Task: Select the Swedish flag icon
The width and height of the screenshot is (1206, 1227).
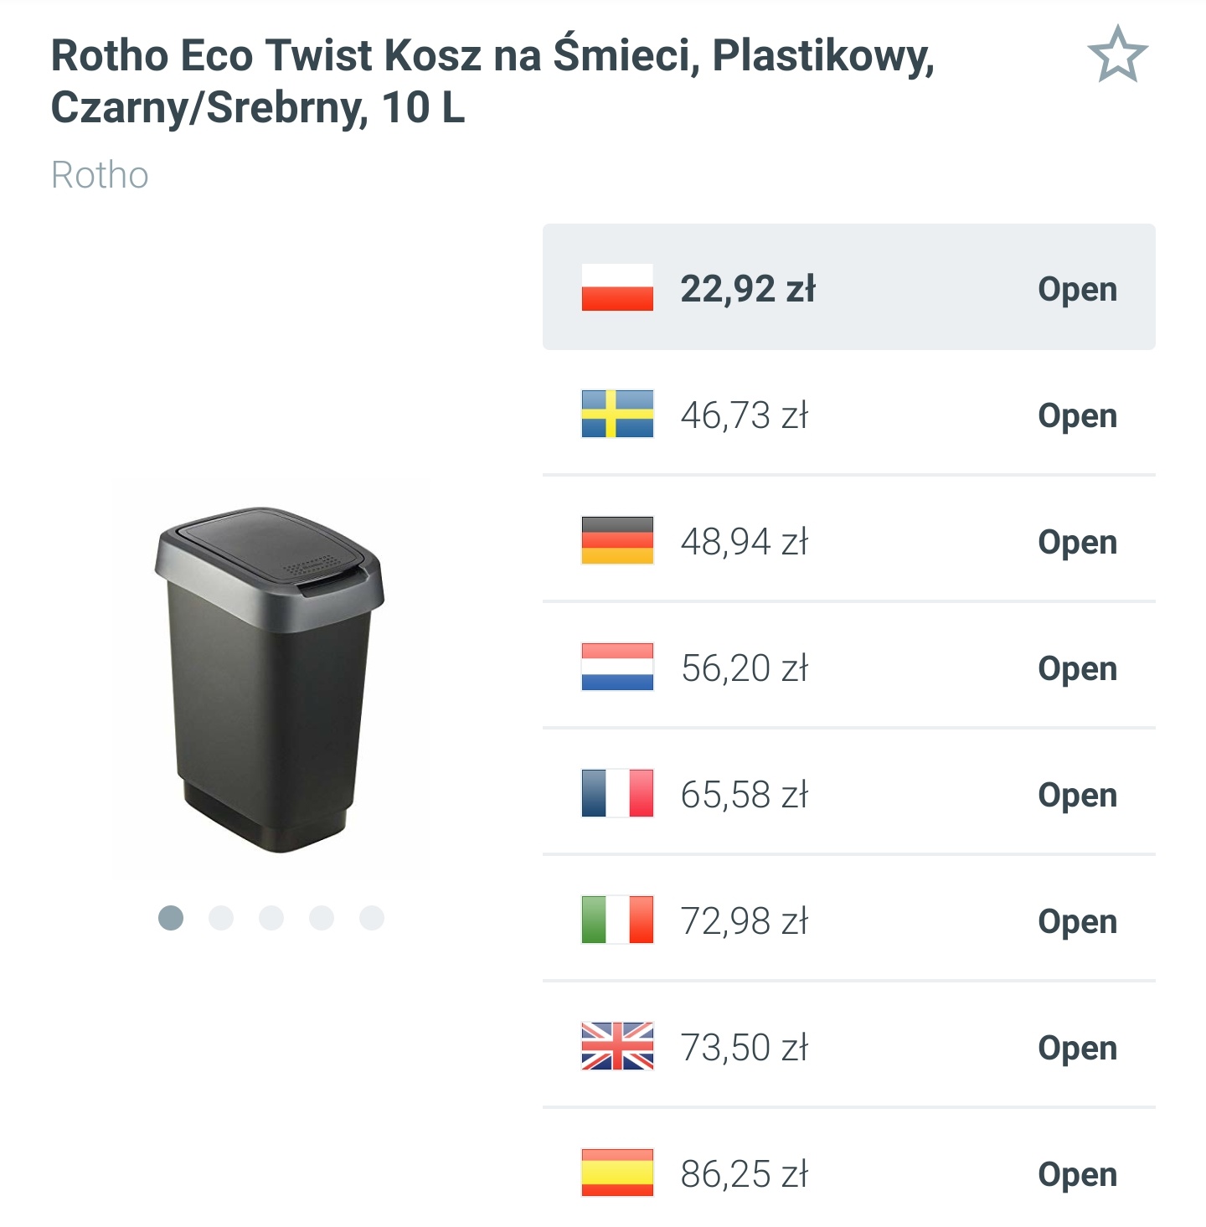Action: [x=616, y=415]
